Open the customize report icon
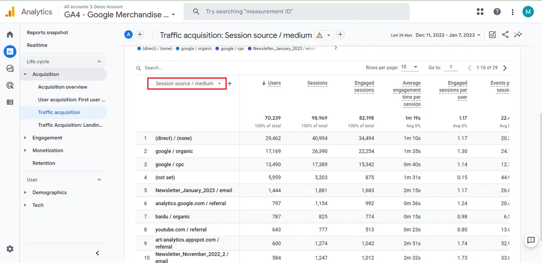Viewport: 542px width, 263px height. coord(492,35)
